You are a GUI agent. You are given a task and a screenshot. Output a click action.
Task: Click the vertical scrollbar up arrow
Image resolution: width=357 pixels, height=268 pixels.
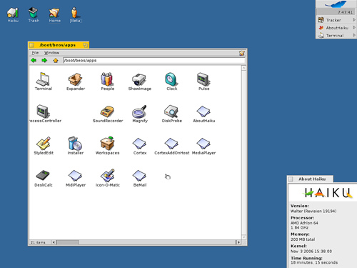243,68
